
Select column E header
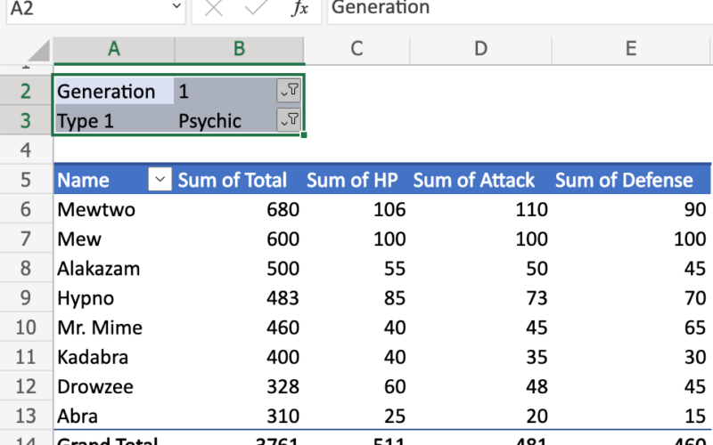pyautogui.click(x=631, y=49)
